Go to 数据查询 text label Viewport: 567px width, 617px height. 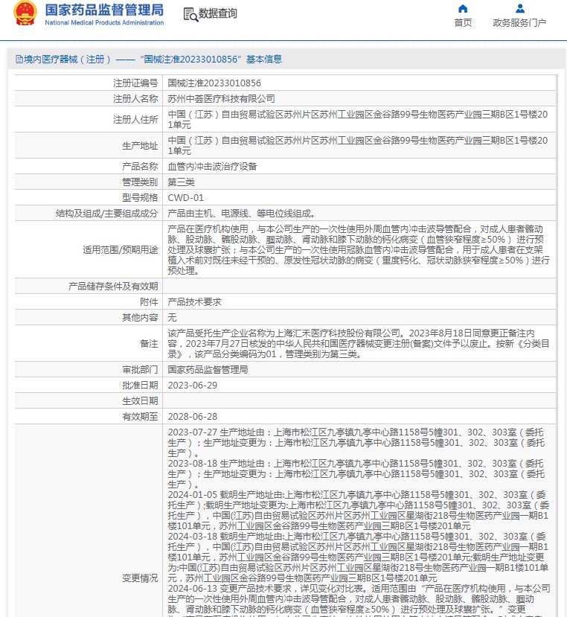tap(218, 14)
